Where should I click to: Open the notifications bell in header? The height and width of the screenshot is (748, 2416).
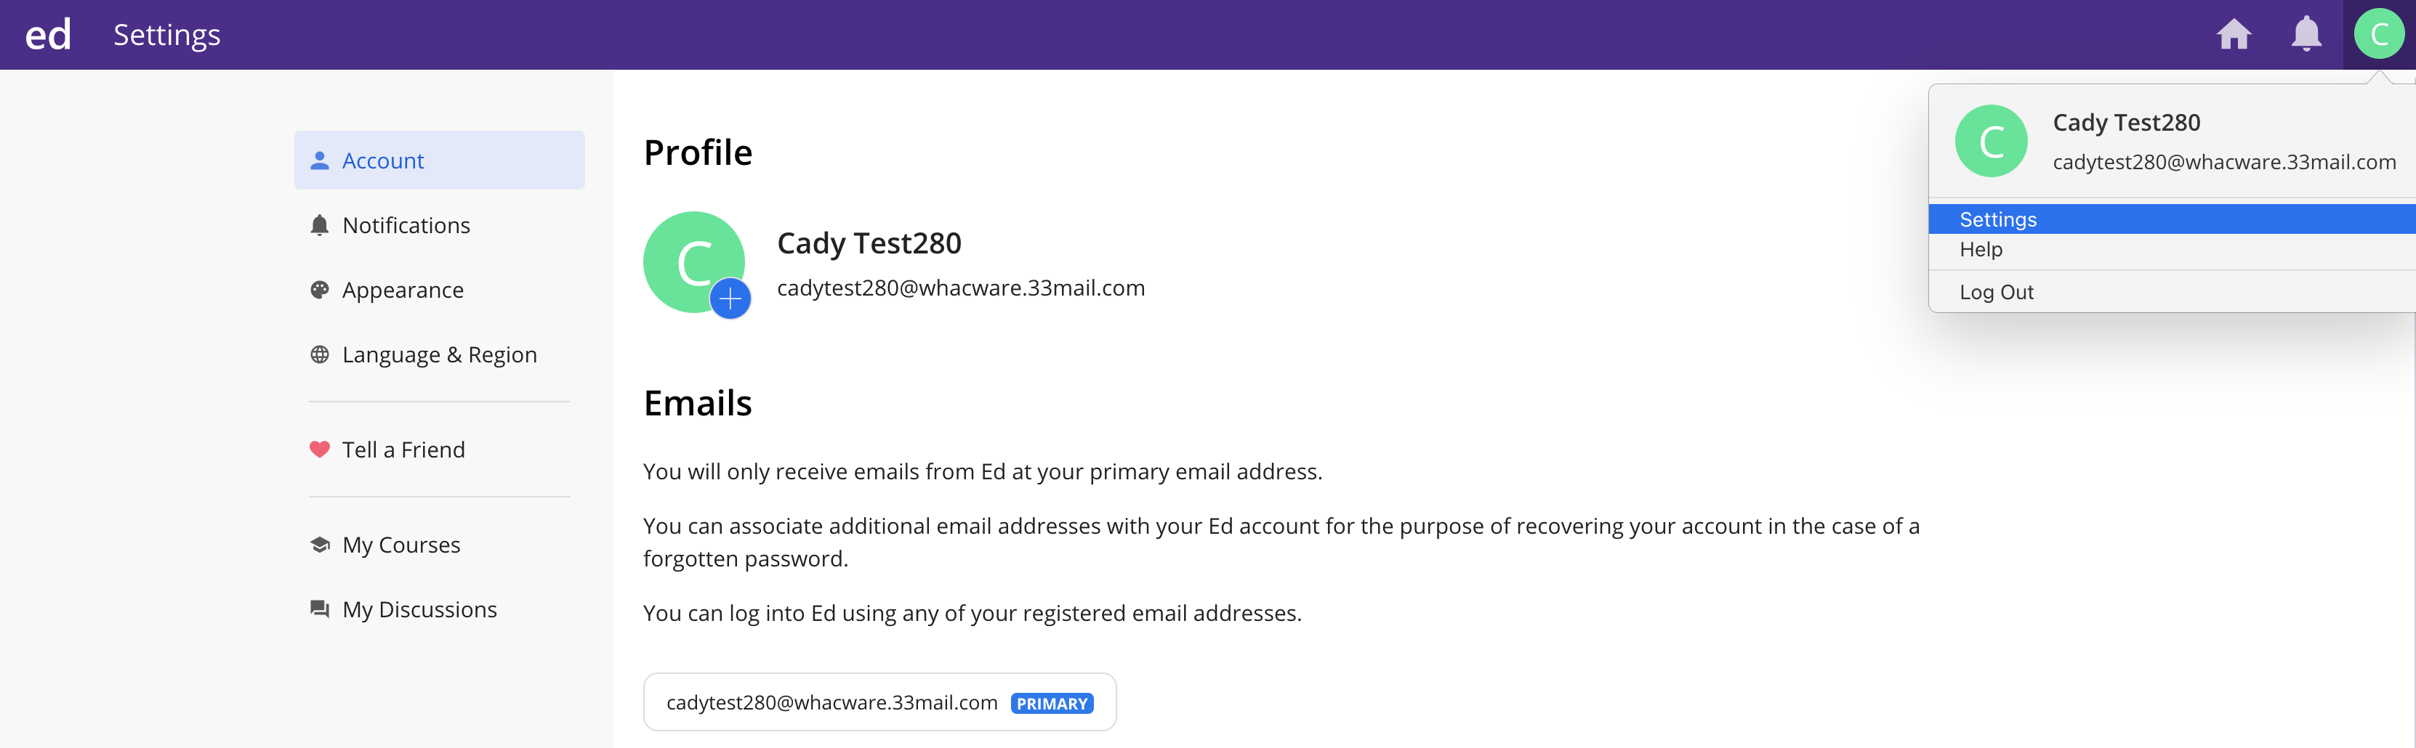coord(2306,35)
